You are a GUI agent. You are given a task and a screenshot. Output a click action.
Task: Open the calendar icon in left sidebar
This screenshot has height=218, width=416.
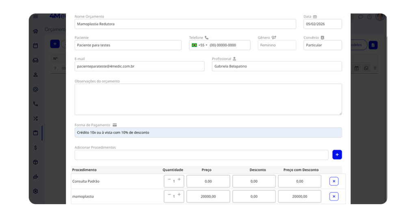pos(35,46)
